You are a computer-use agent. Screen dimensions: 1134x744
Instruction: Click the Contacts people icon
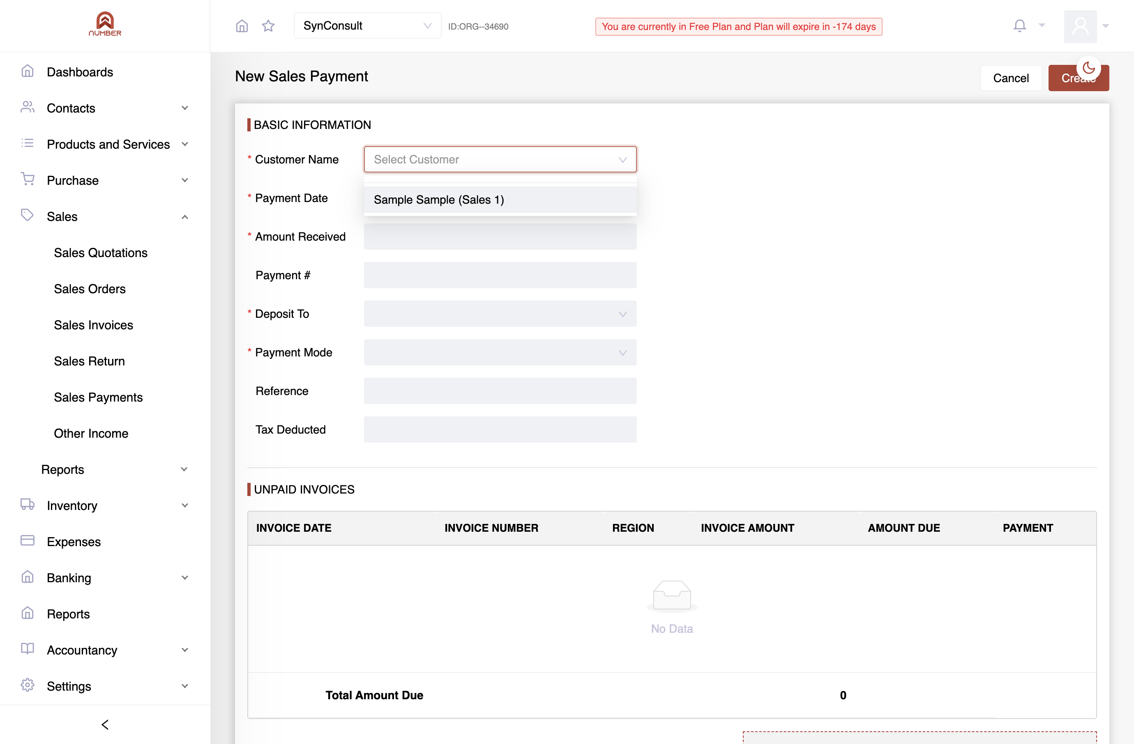pos(28,108)
